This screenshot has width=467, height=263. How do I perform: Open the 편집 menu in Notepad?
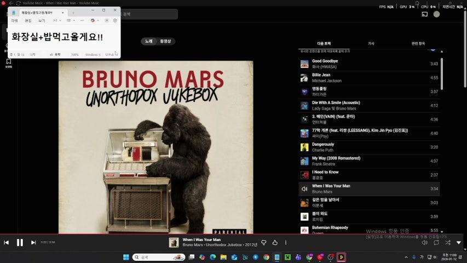click(x=28, y=20)
